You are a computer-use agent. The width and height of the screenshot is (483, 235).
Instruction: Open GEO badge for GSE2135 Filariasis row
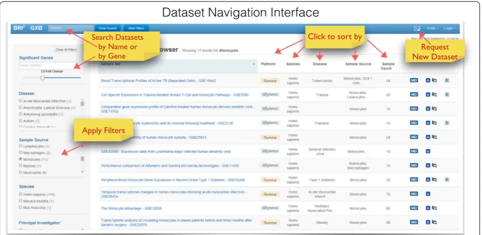coord(414,123)
